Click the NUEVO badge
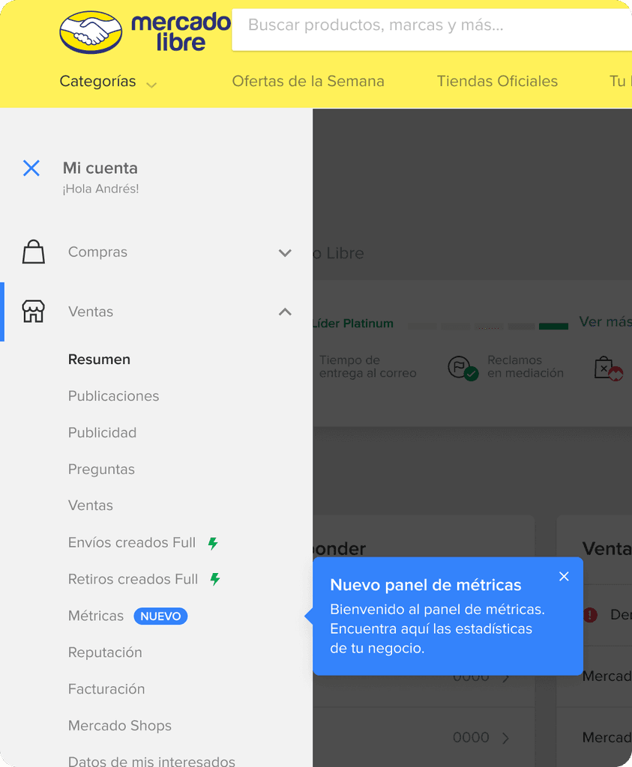Viewport: 632px width, 767px height. click(160, 616)
